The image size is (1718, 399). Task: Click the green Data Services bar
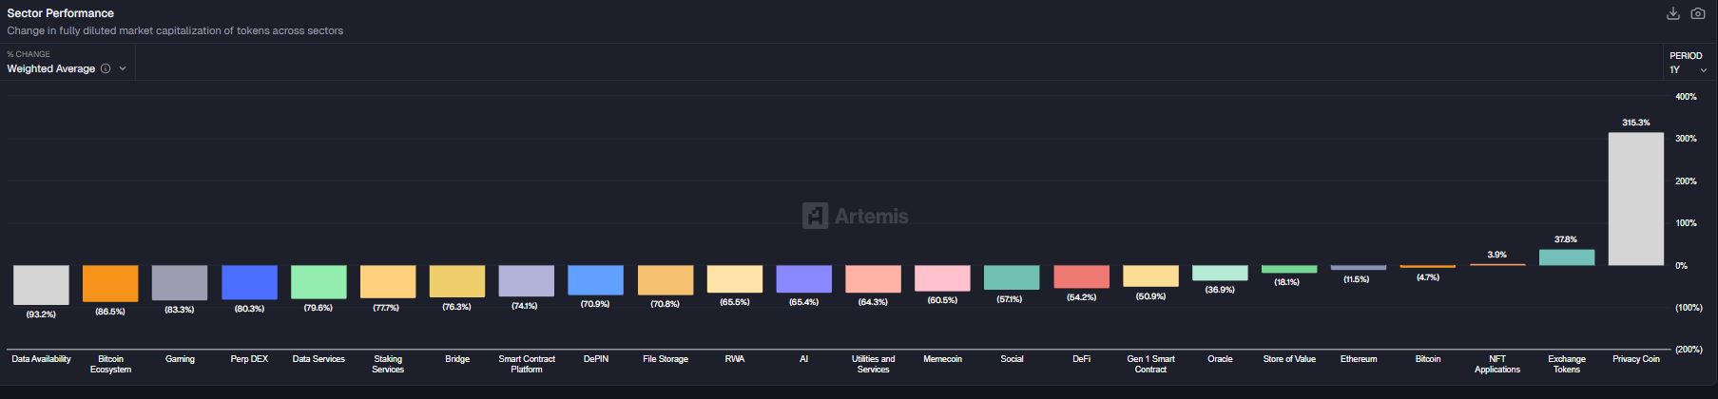click(x=319, y=281)
